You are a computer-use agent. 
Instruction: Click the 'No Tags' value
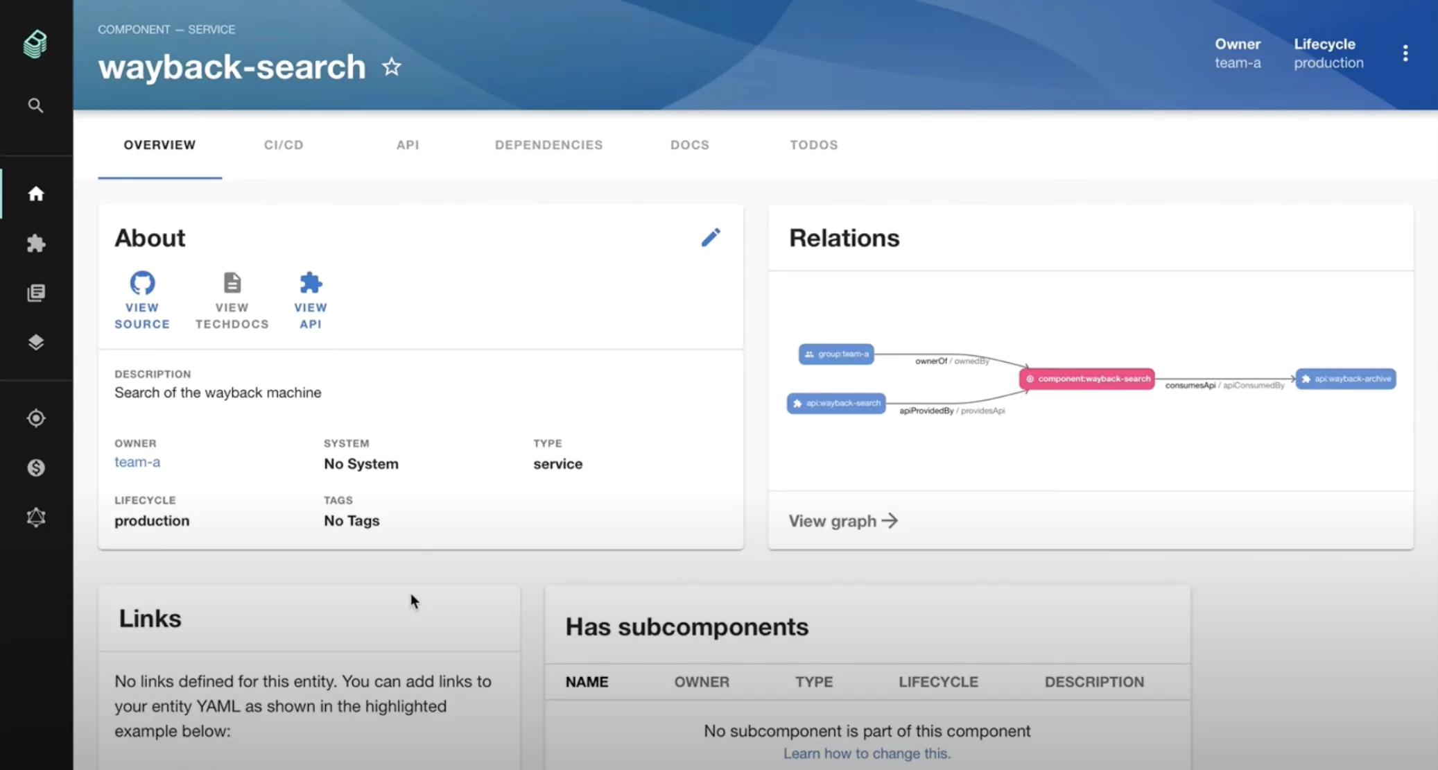352,520
